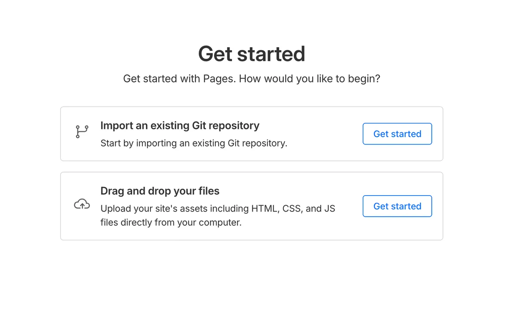This screenshot has width=516, height=325.
Task: Click the subtitle asking how you would like to begin
Action: click(252, 79)
